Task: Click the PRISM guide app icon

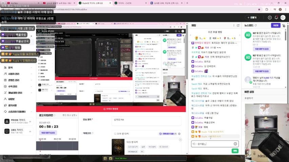Action: point(7,122)
